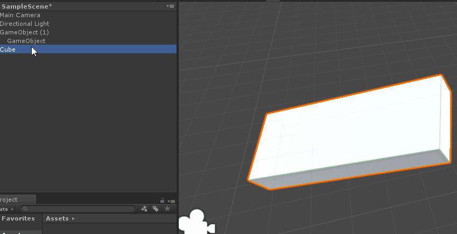Image resolution: width=457 pixels, height=234 pixels.
Task: Expand the arrow next to Assets breadcrumb
Action: [73, 218]
